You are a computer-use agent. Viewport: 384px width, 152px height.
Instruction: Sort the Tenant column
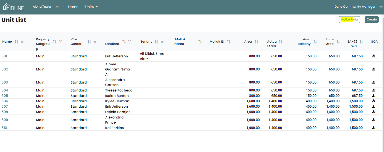click(156, 41)
